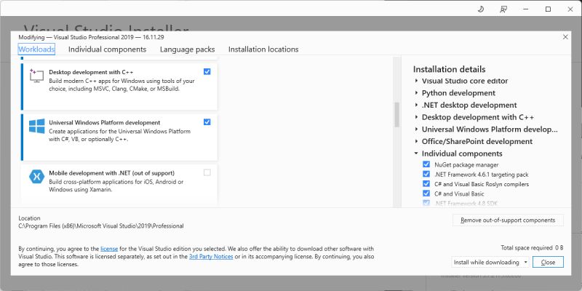
Task: Check Mobile development with .NET workload
Action: (207, 172)
